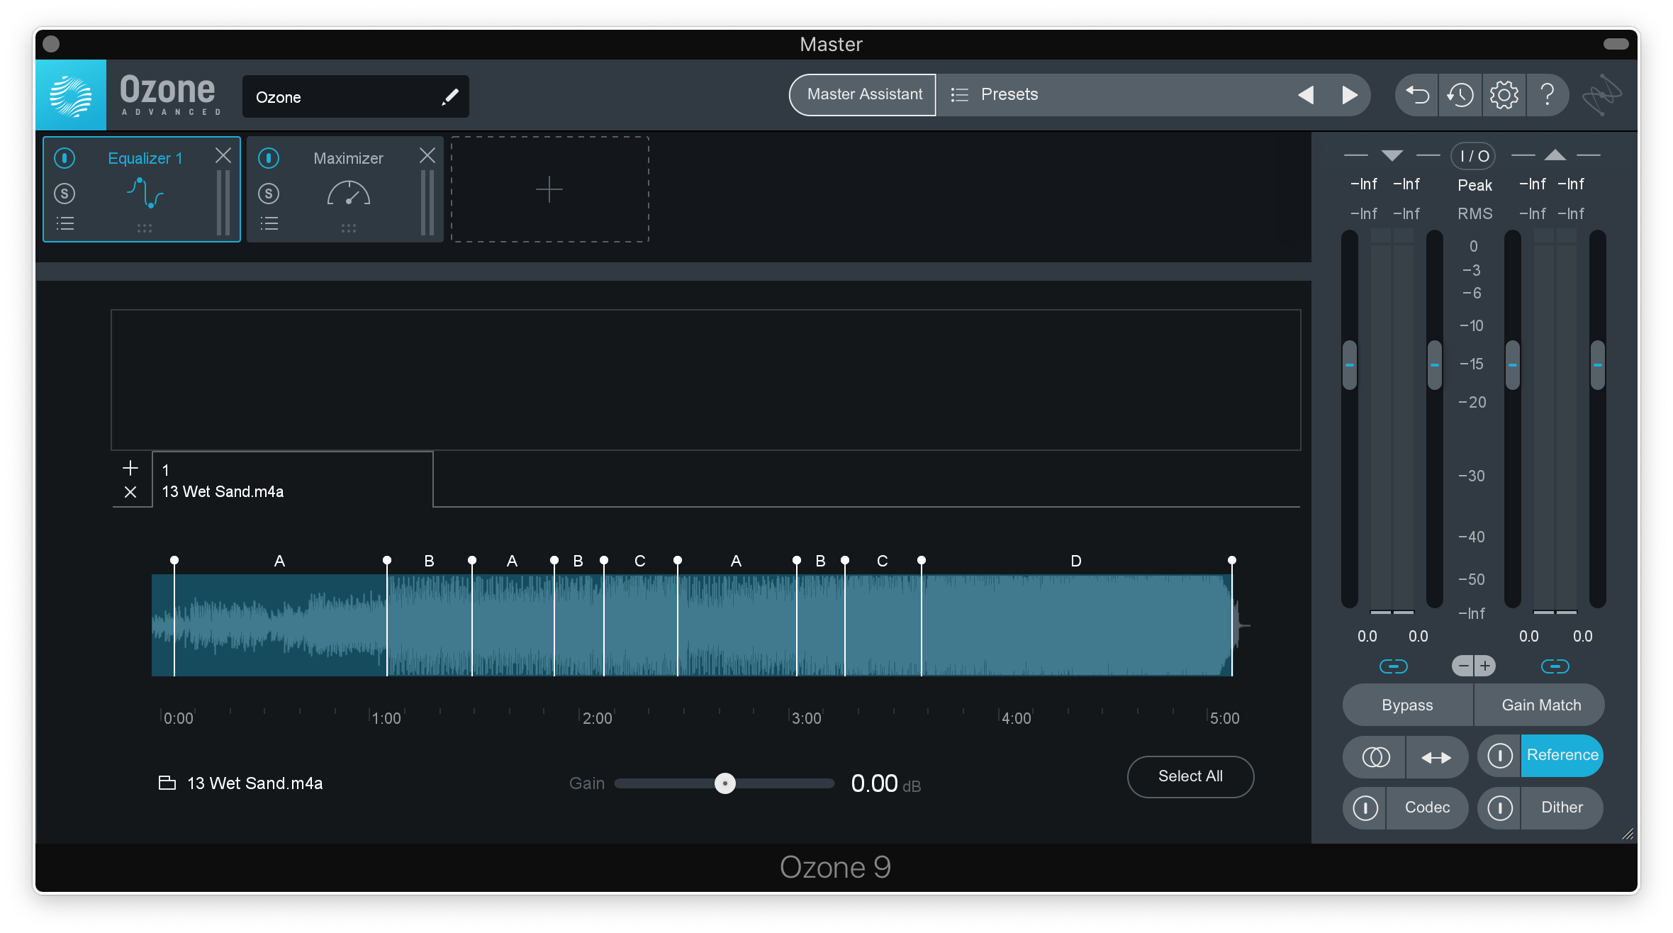Viewport: 1673px width, 933px height.
Task: Select the Ozone preset name field
Action: click(x=352, y=96)
